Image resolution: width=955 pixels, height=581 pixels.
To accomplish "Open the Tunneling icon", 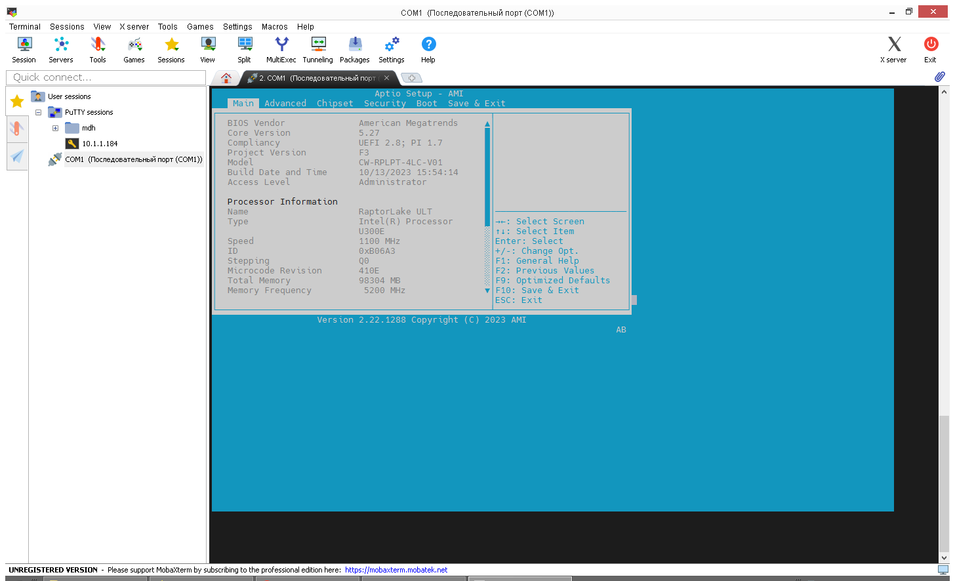I will click(x=318, y=50).
